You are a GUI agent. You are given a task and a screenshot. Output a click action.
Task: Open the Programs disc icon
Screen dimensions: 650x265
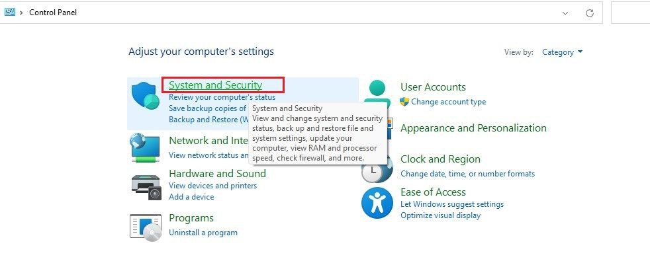146,228
